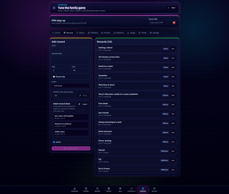
Task: Click the Rewards (14) heading
Action: click(x=105, y=42)
